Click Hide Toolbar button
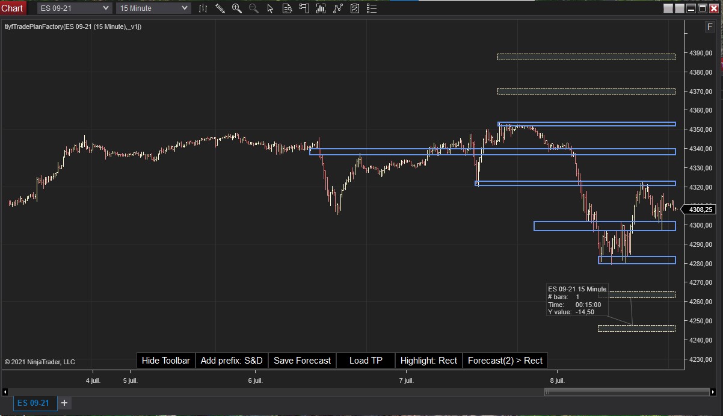 pyautogui.click(x=166, y=361)
